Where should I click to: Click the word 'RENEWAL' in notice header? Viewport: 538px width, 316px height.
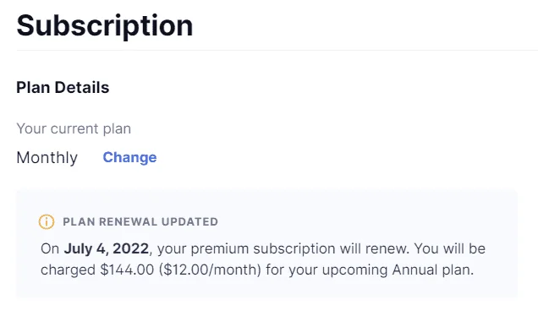tap(129, 221)
